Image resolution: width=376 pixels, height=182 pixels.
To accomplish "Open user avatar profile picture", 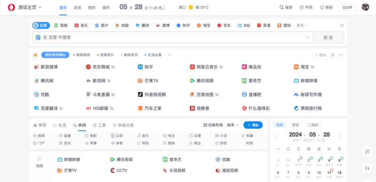I will click(365, 7).
